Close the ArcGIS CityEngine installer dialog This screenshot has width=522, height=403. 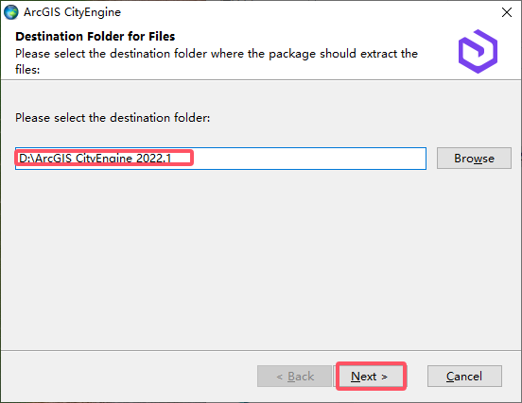pos(506,12)
